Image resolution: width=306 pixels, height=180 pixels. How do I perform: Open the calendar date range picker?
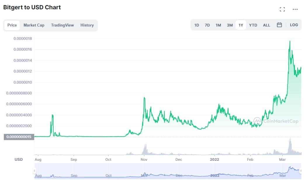click(279, 25)
